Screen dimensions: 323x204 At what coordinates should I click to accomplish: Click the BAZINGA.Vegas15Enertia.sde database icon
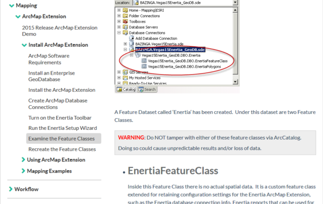click(x=131, y=44)
